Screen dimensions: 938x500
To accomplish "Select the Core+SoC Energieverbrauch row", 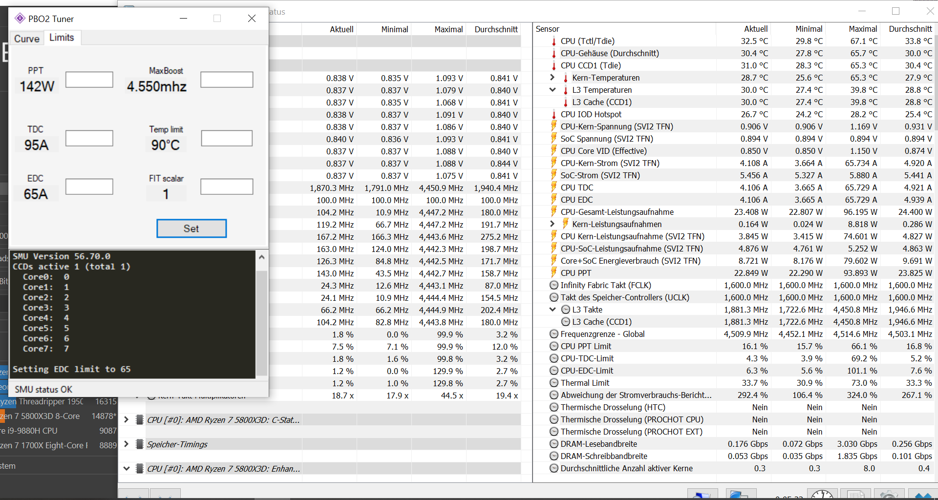I will pos(734,261).
